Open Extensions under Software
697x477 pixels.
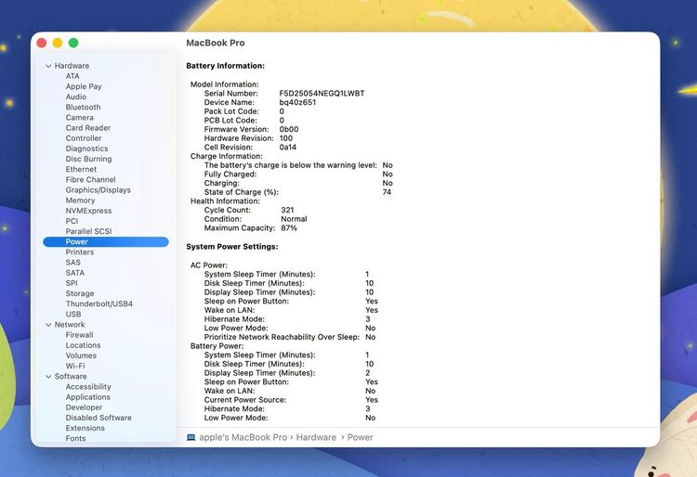[85, 428]
